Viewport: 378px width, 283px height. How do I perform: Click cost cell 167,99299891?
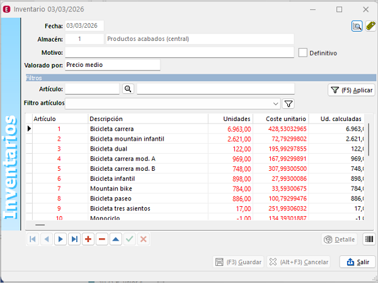[x=280, y=158]
